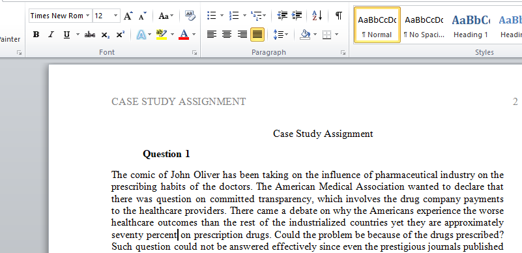Open the Clipboard dialog launcher
The image size is (522, 253).
pyautogui.click(x=20, y=53)
